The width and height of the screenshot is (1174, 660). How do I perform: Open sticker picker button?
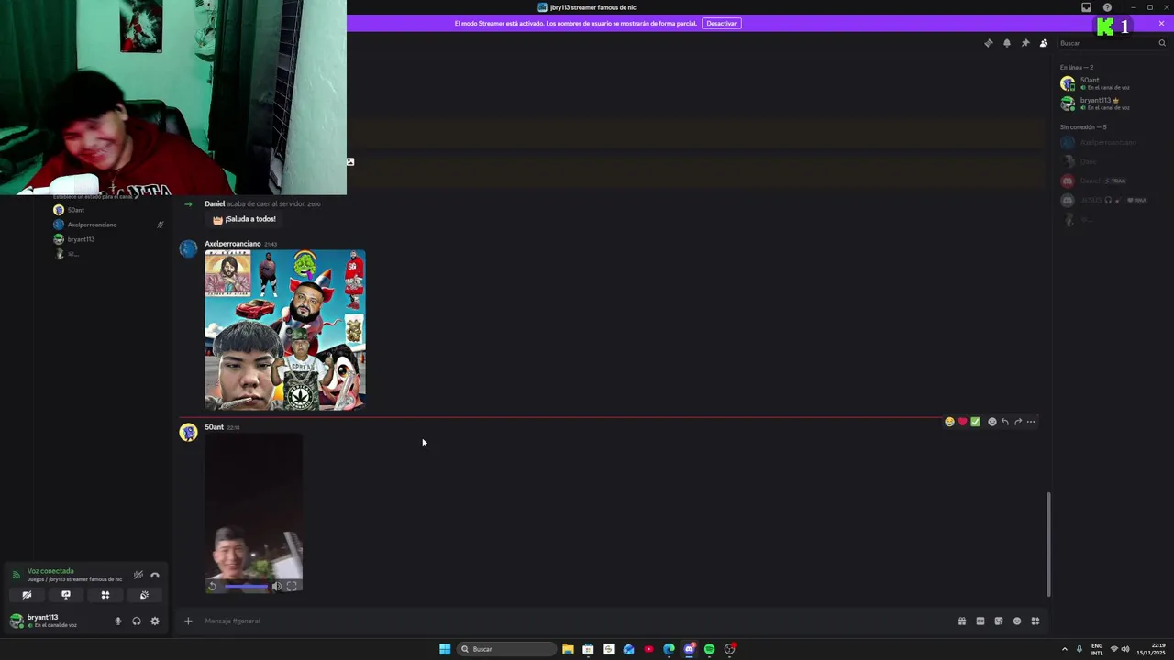(x=998, y=621)
